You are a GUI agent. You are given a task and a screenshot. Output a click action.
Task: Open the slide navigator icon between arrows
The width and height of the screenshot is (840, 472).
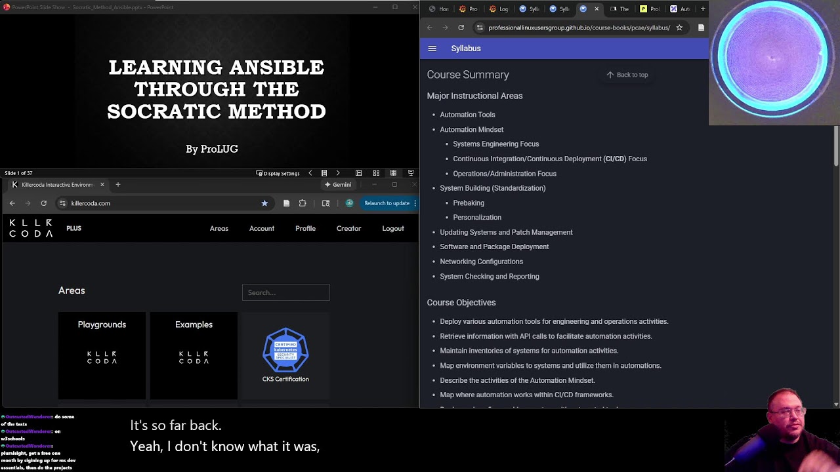pyautogui.click(x=324, y=173)
